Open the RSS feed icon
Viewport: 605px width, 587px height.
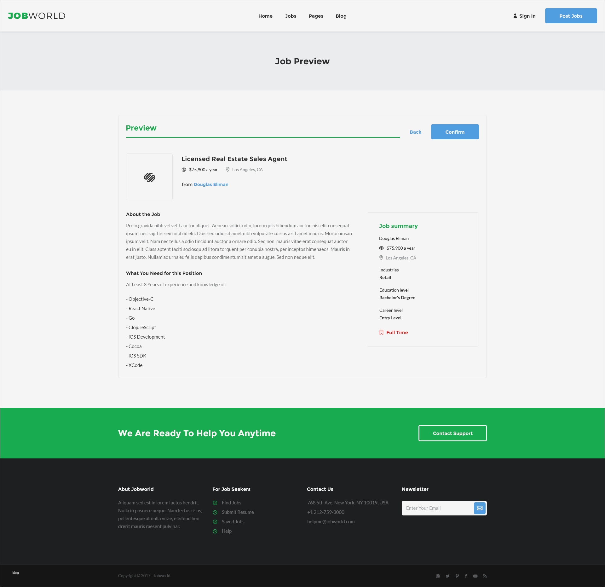point(485,576)
